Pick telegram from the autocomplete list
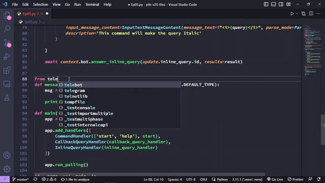Screen dimensions: 325x183 [x=120, y=90]
